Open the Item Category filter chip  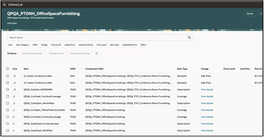(22, 45)
